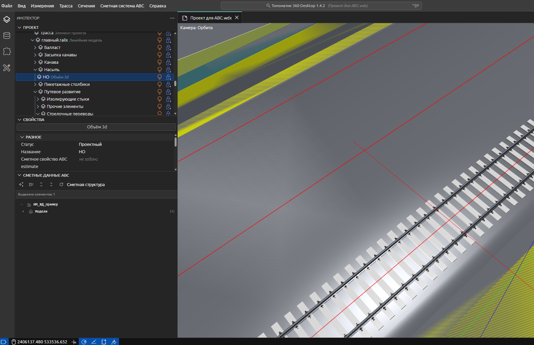The height and width of the screenshot is (345, 534).
Task: Click the house icon next to Модели
Action: [31, 212]
